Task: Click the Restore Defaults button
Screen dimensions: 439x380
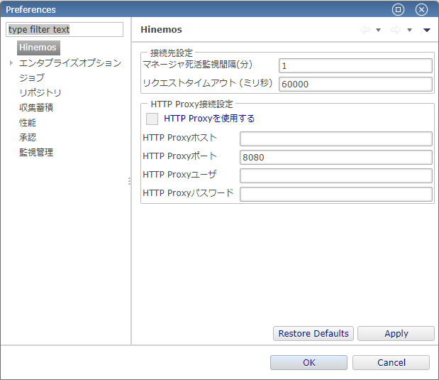Action: pos(313,333)
